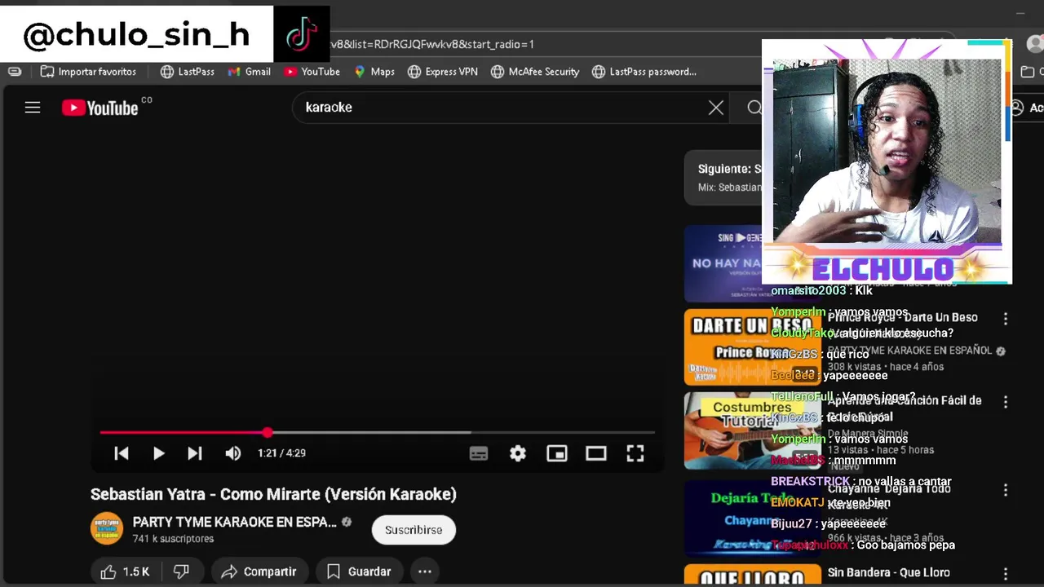Toggle subtitles in the video player
This screenshot has width=1044, height=587.
(x=479, y=453)
